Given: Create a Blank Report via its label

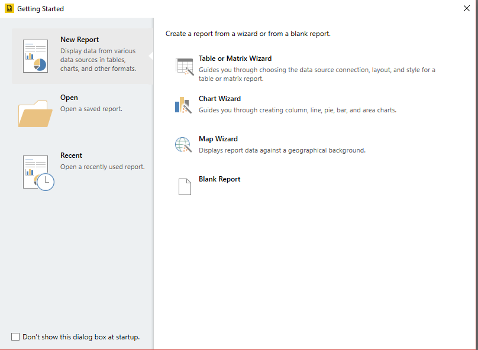Looking at the screenshot, I should [x=219, y=179].
